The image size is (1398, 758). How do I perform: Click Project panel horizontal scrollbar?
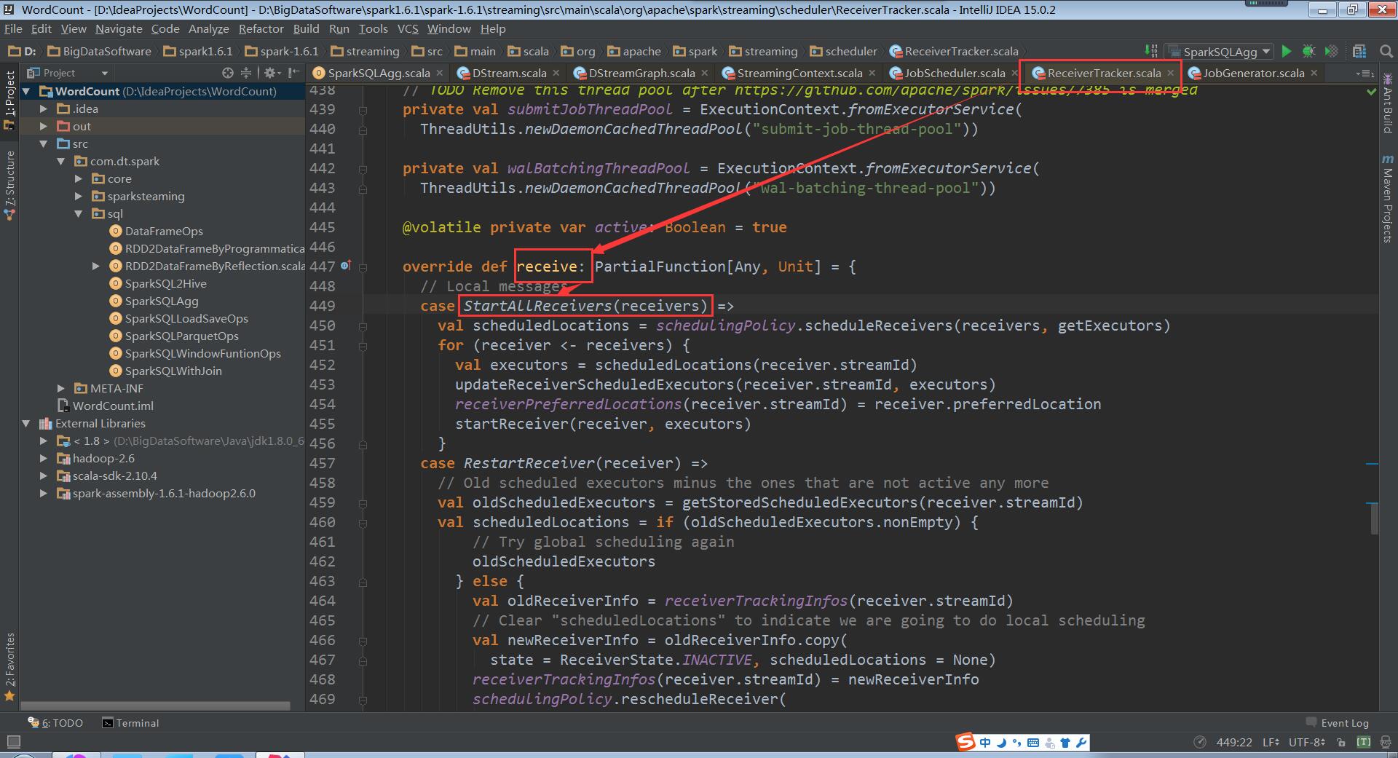pyautogui.click(x=155, y=706)
